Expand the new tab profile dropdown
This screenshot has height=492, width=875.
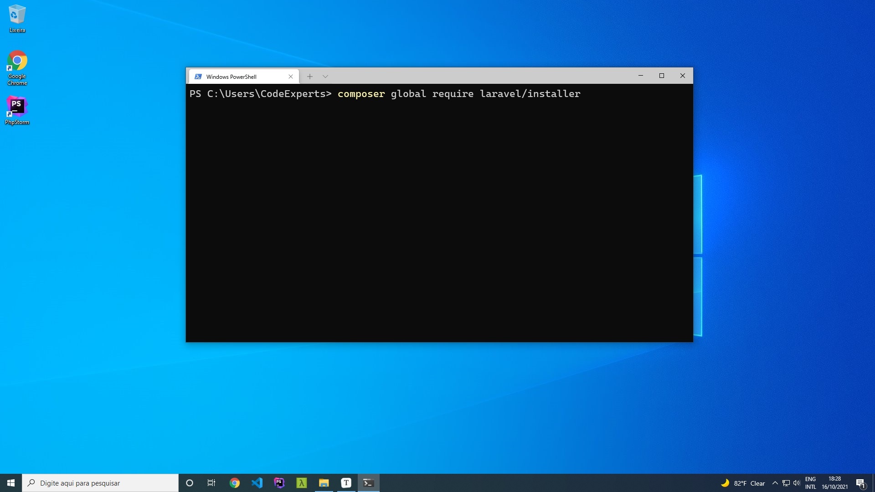click(325, 77)
